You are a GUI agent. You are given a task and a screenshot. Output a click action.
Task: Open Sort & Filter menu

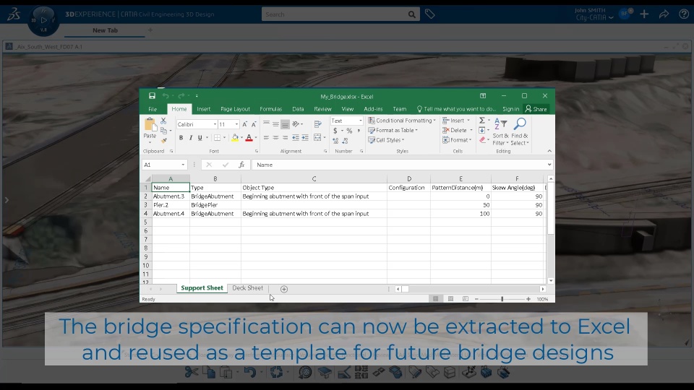pos(500,131)
